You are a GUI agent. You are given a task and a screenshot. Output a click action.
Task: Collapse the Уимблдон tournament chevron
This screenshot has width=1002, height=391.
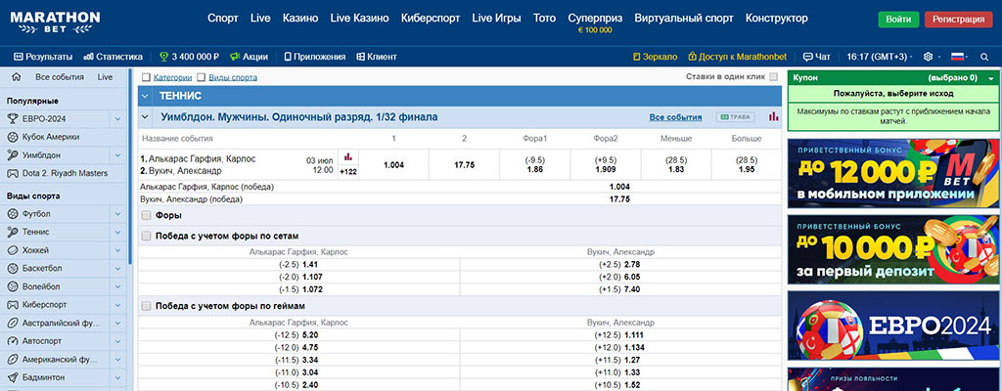pyautogui.click(x=145, y=117)
